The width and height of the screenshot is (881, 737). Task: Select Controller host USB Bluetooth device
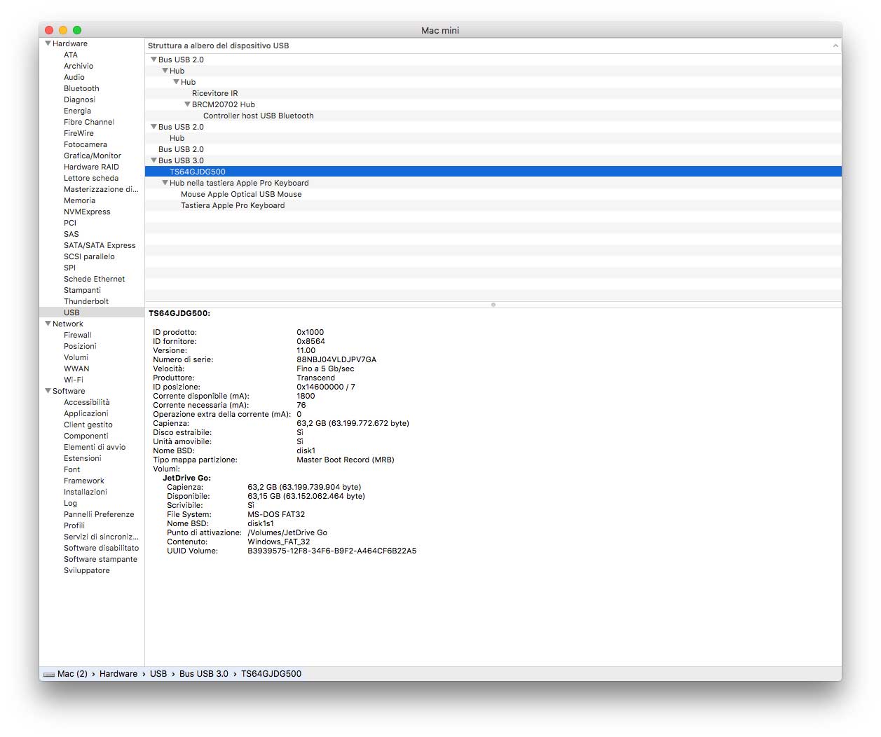[258, 116]
